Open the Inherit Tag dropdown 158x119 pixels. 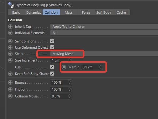pyautogui.click(x=104, y=27)
